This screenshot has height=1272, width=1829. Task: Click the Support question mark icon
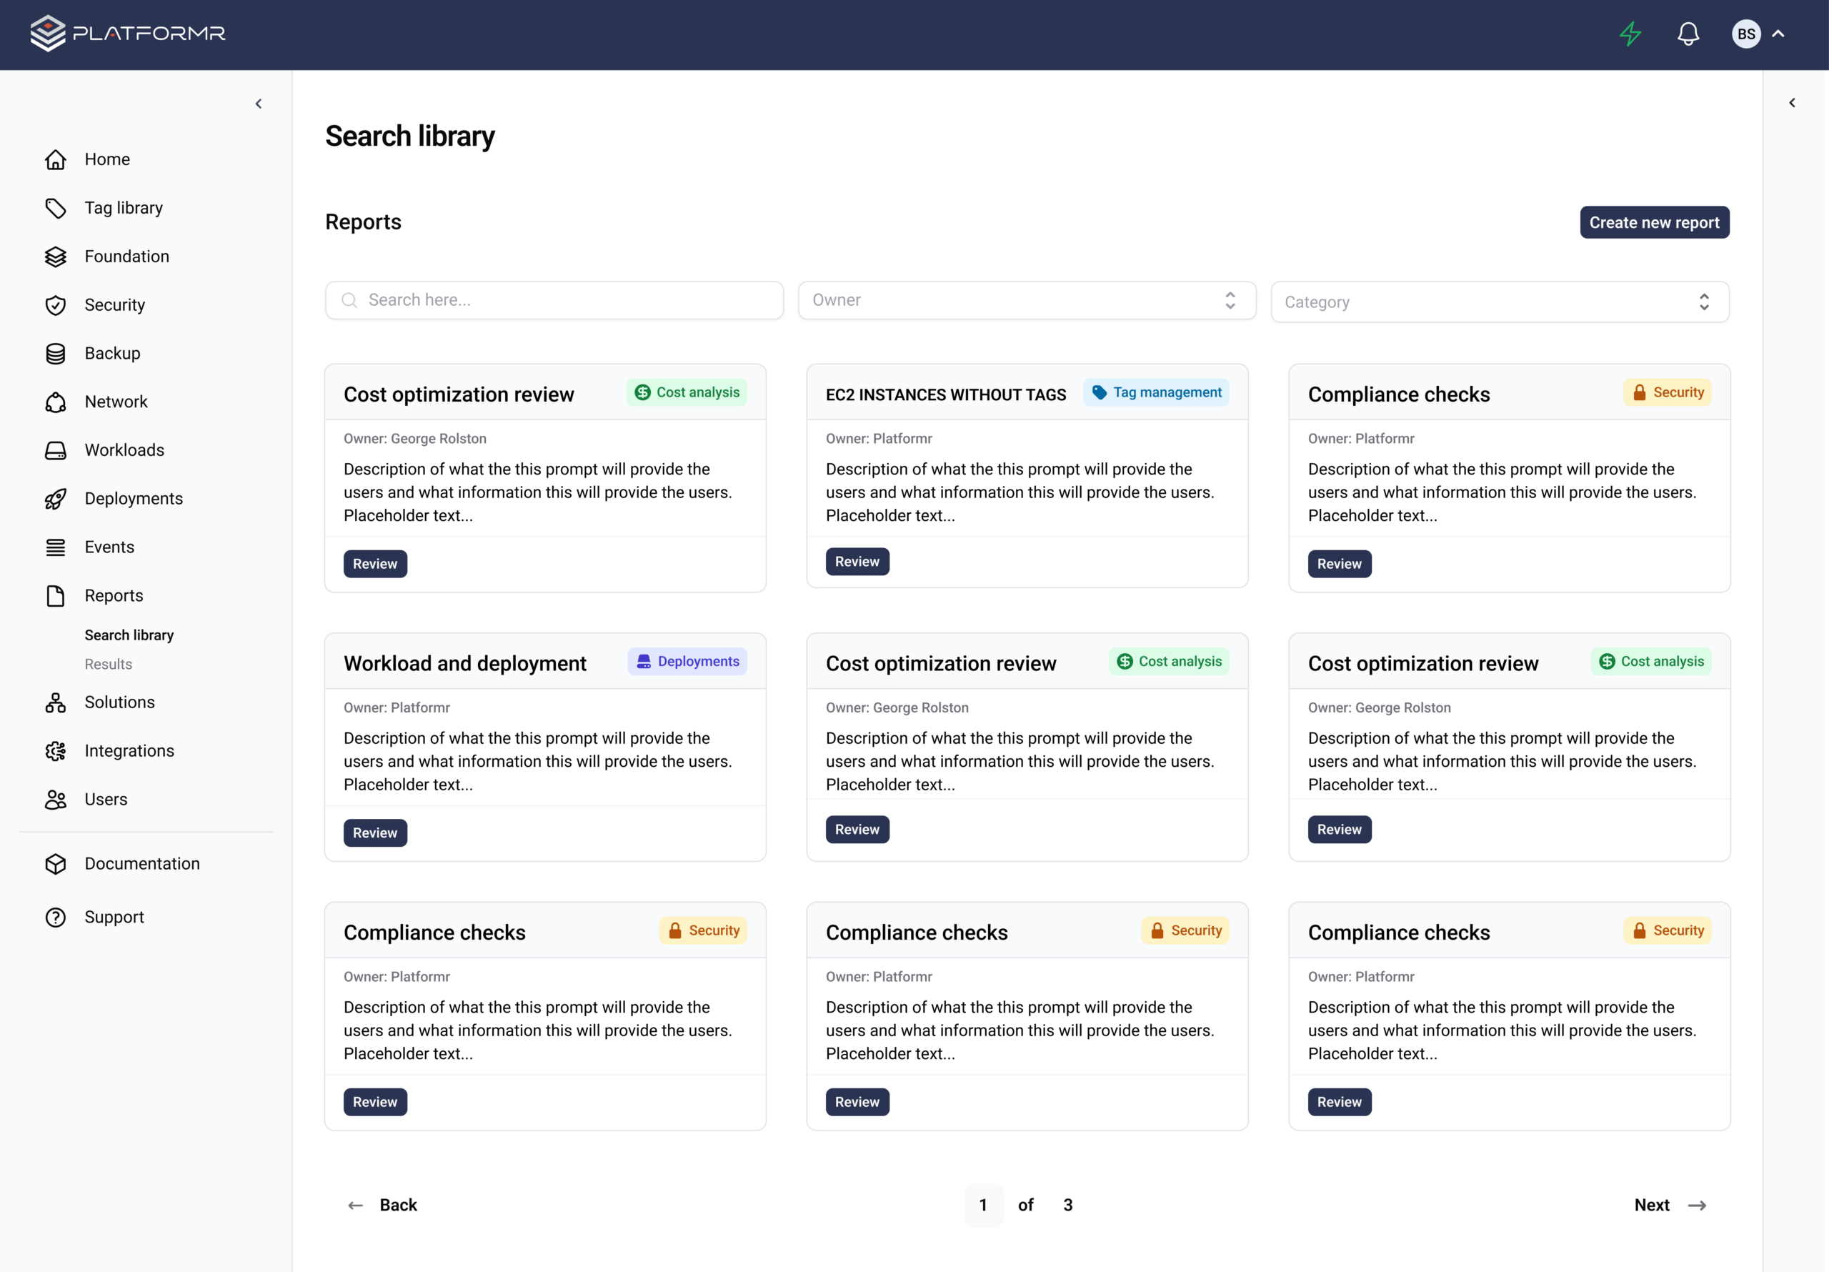(x=55, y=918)
